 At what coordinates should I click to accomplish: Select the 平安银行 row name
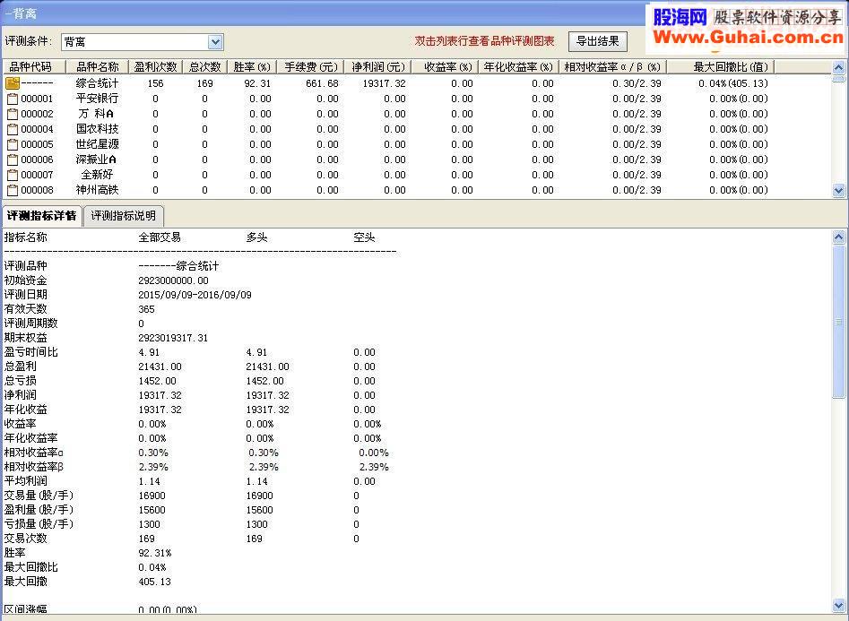point(97,99)
